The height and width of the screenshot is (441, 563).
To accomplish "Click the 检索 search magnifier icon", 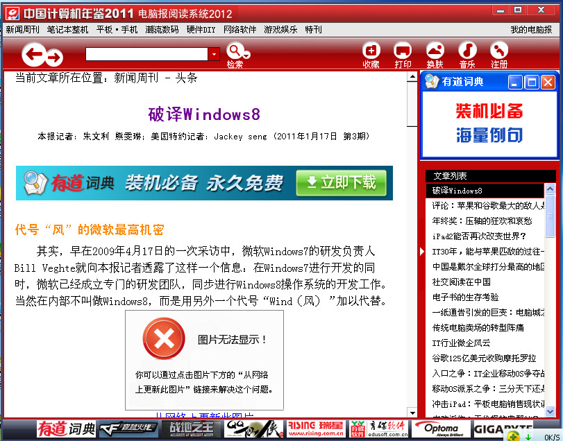I will (236, 51).
